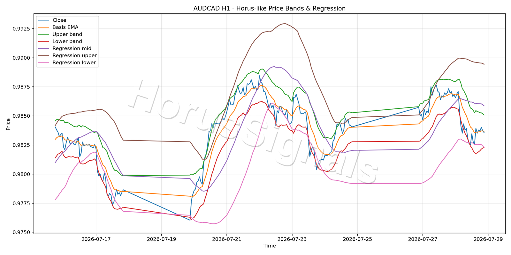Click the 2026-07-25 date tick label

click(x=357, y=239)
